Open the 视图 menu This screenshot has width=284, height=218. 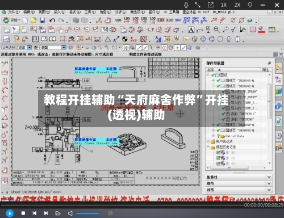tap(44, 12)
